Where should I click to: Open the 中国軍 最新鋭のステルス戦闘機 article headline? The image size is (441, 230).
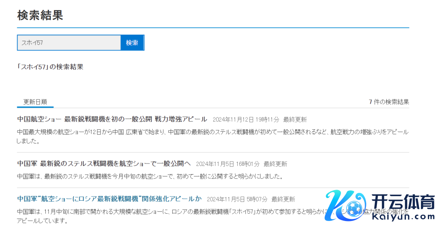click(x=104, y=164)
